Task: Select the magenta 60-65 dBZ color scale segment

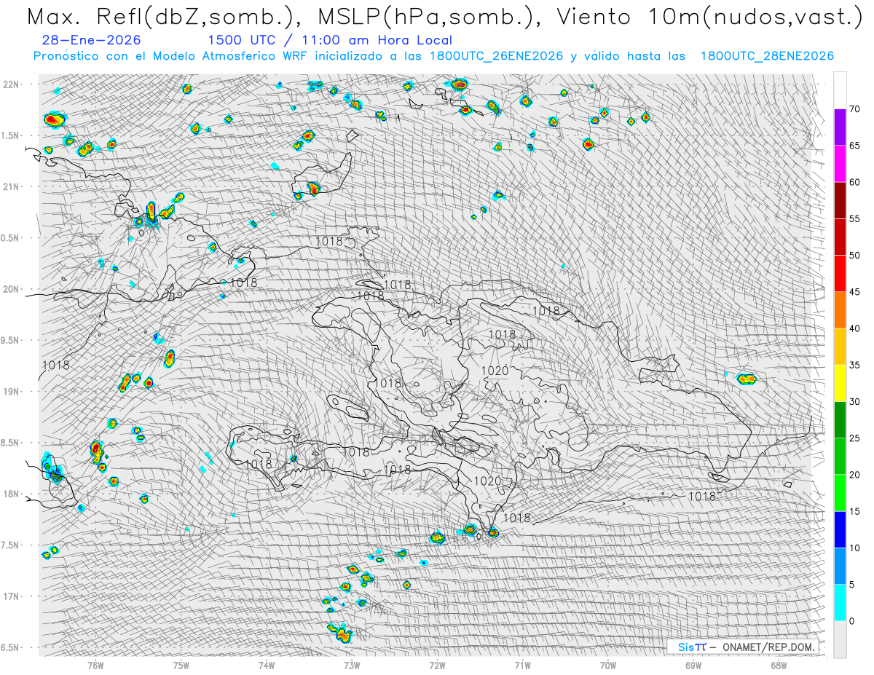Action: pos(840,164)
